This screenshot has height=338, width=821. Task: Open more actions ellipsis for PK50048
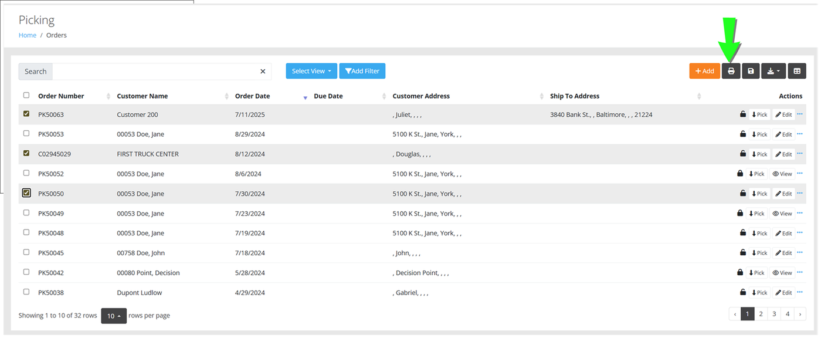point(800,233)
